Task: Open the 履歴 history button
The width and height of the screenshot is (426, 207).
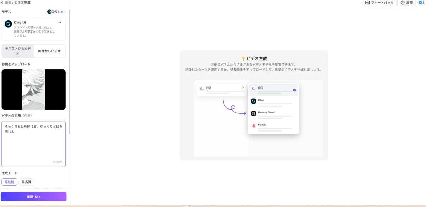Action: coord(407,3)
